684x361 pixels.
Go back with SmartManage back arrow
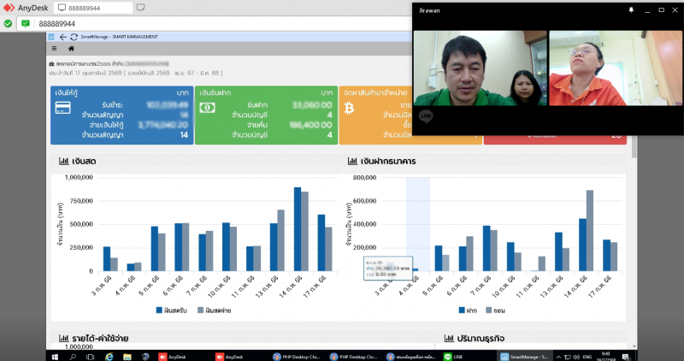pyautogui.click(x=62, y=37)
